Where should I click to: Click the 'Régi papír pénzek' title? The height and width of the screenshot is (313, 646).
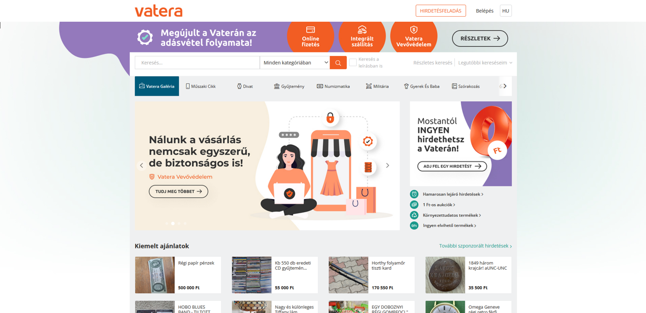pos(196,263)
